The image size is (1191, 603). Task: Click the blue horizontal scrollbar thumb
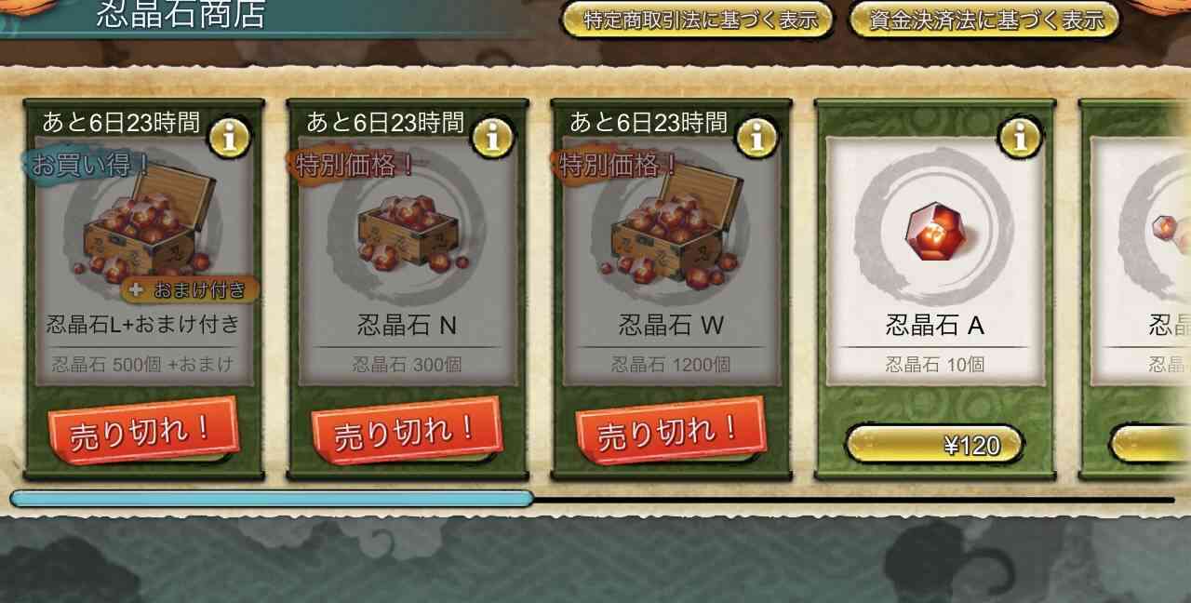click(x=272, y=499)
